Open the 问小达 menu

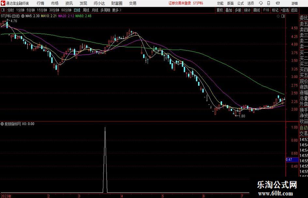coord(99,3)
